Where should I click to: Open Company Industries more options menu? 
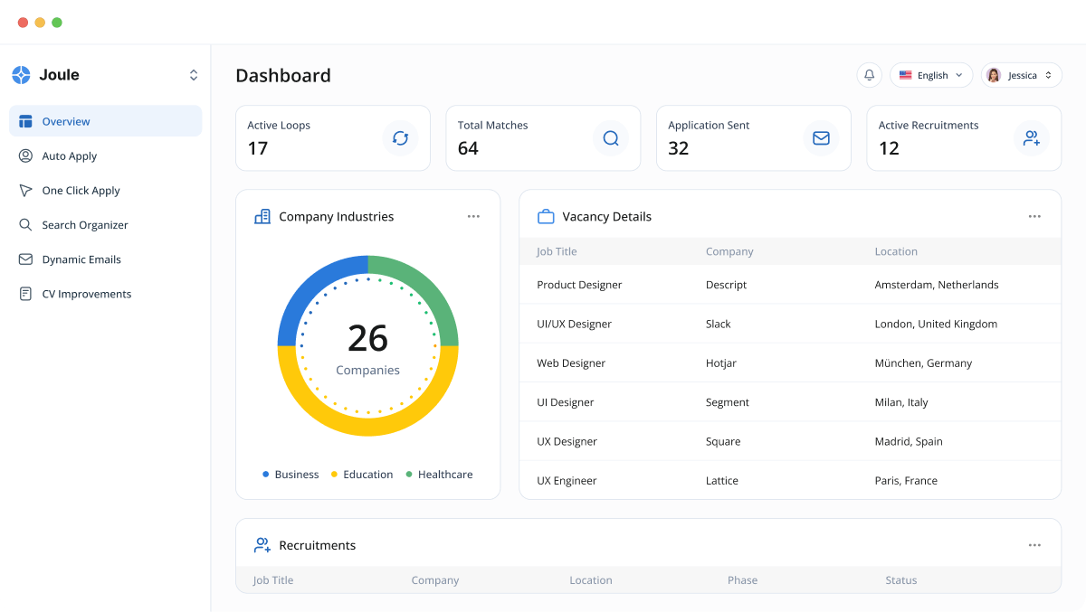coord(473,217)
